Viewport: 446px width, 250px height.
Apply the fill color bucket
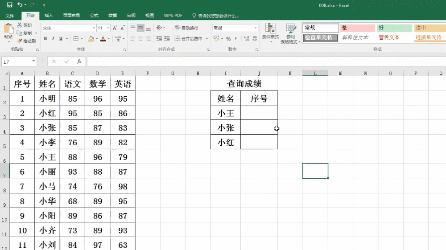(x=91, y=39)
